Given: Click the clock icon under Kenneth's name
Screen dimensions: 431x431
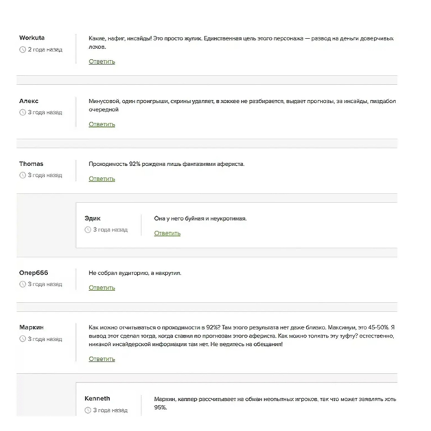Looking at the screenshot, I should pyautogui.click(x=88, y=410).
